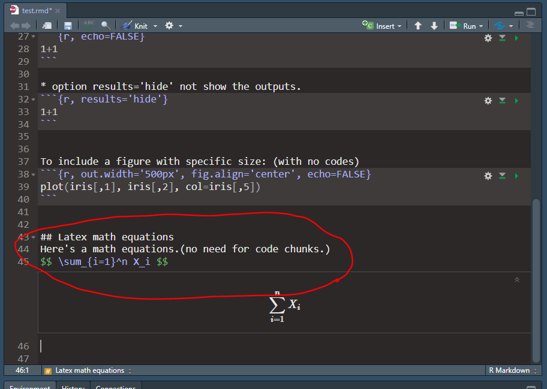Open Knit options dropdown arrow
This screenshot has width=547, height=389.
tap(155, 26)
